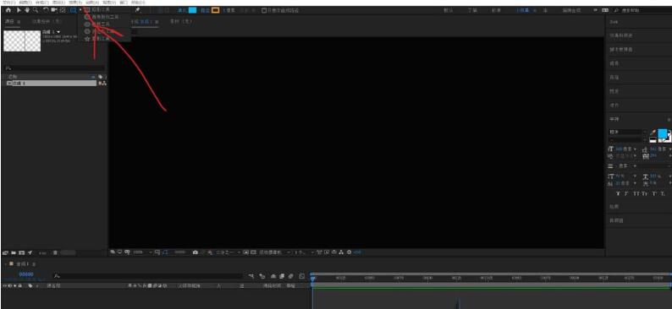Select the Puppet Pin tool
The image size is (672, 309).
point(138,10)
